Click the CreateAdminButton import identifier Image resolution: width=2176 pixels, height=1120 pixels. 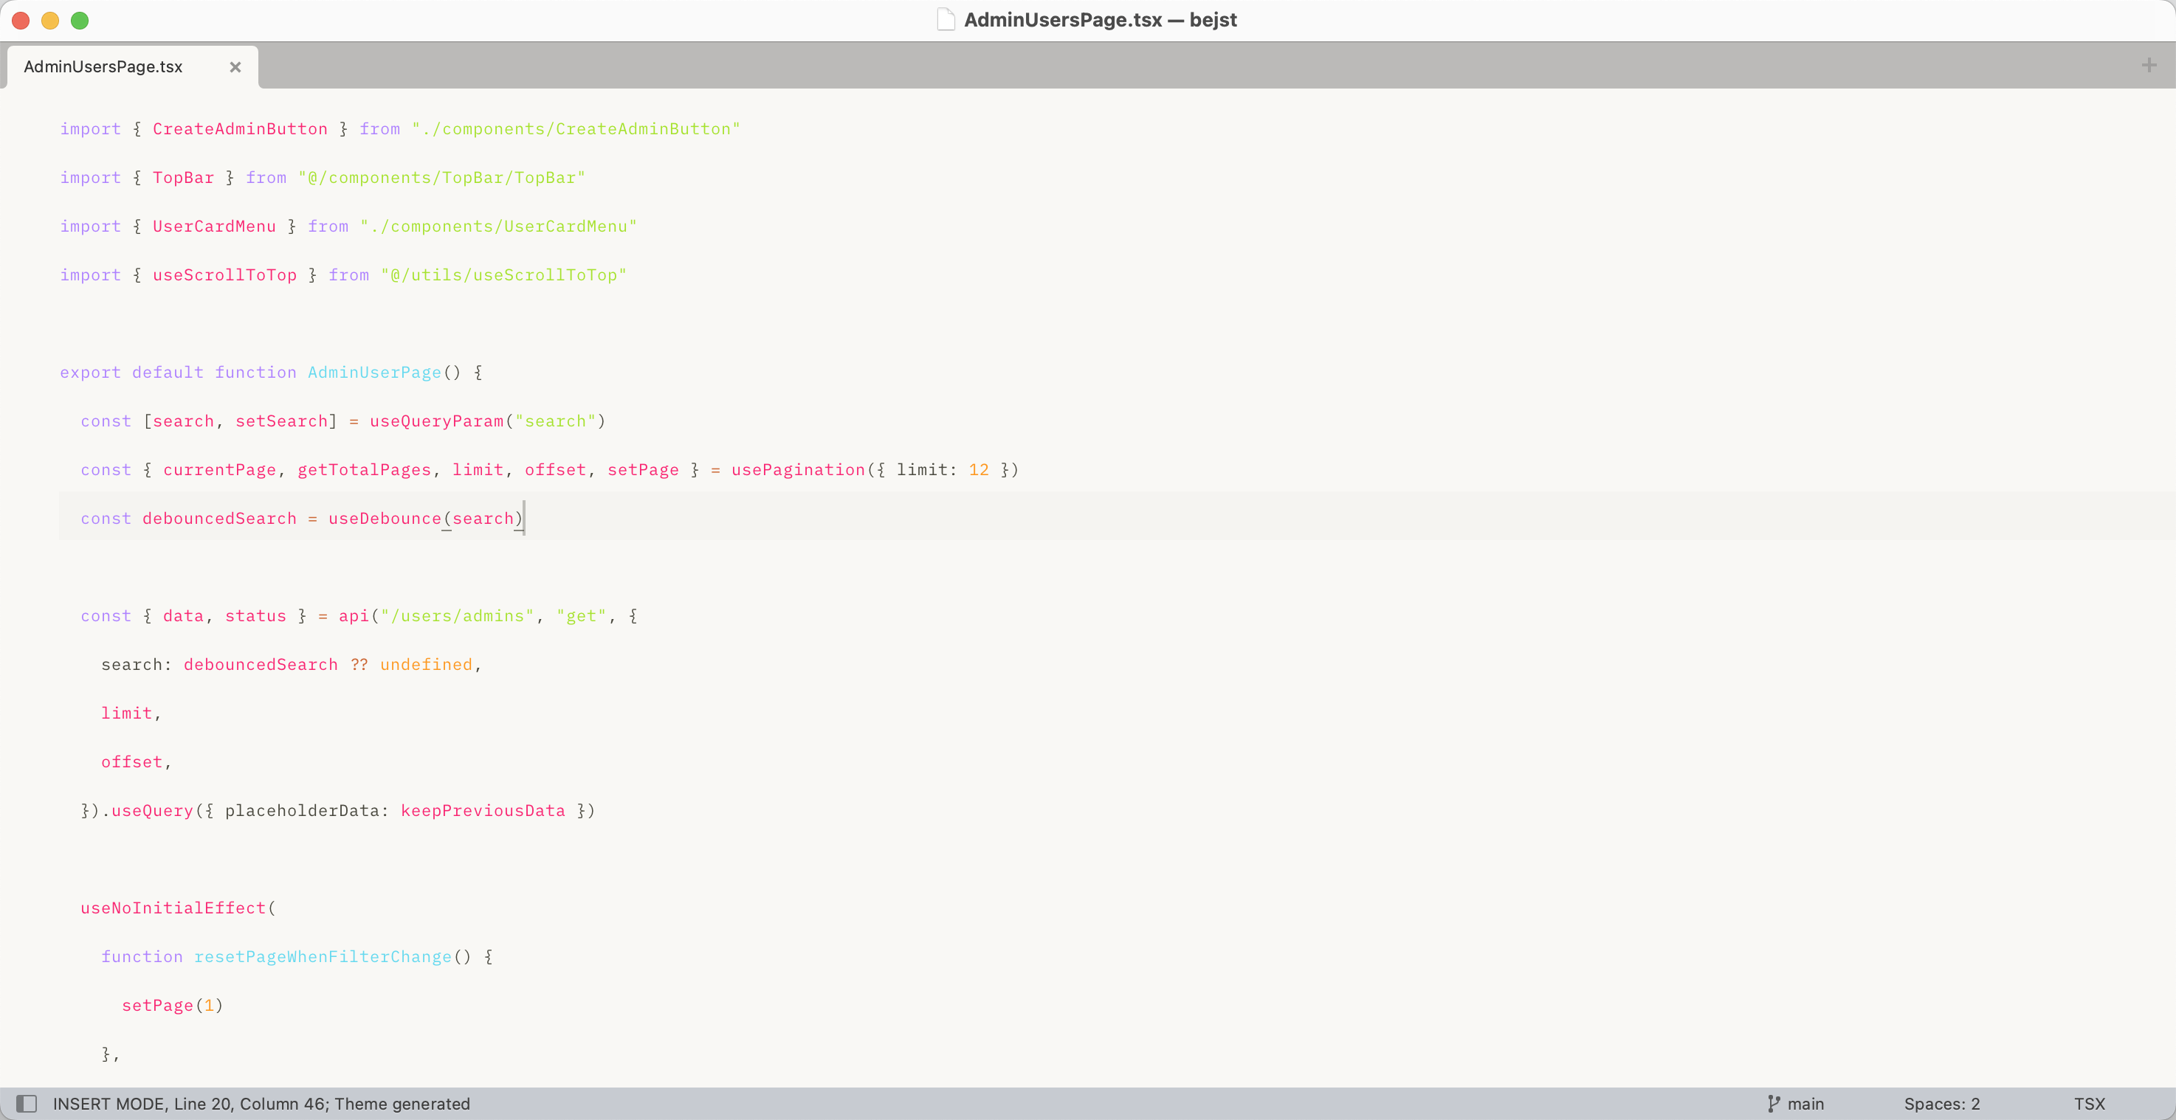(x=240, y=128)
